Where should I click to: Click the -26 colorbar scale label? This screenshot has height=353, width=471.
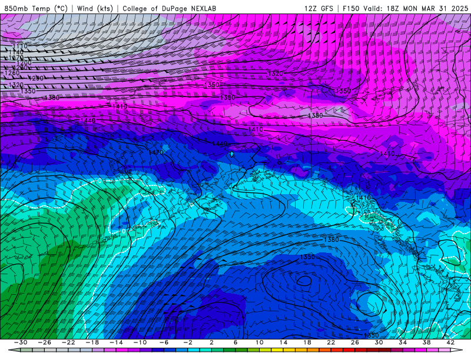click(x=44, y=342)
